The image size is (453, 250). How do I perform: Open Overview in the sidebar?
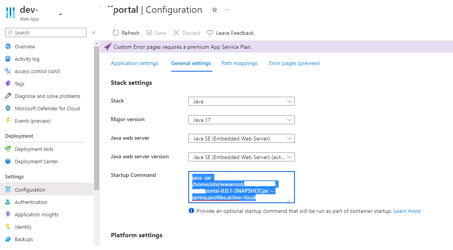click(25, 46)
